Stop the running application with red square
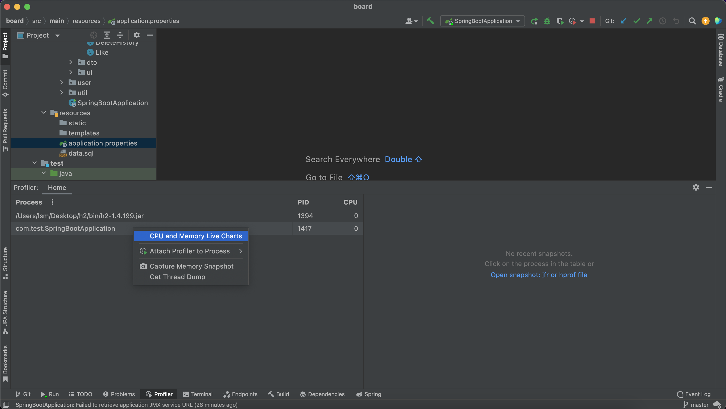726x409 pixels. 592,21
